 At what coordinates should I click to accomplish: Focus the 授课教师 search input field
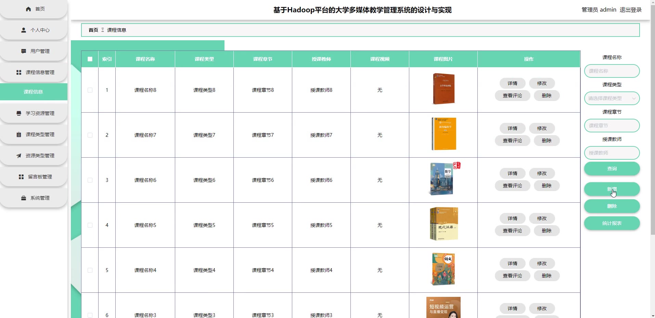(612, 153)
